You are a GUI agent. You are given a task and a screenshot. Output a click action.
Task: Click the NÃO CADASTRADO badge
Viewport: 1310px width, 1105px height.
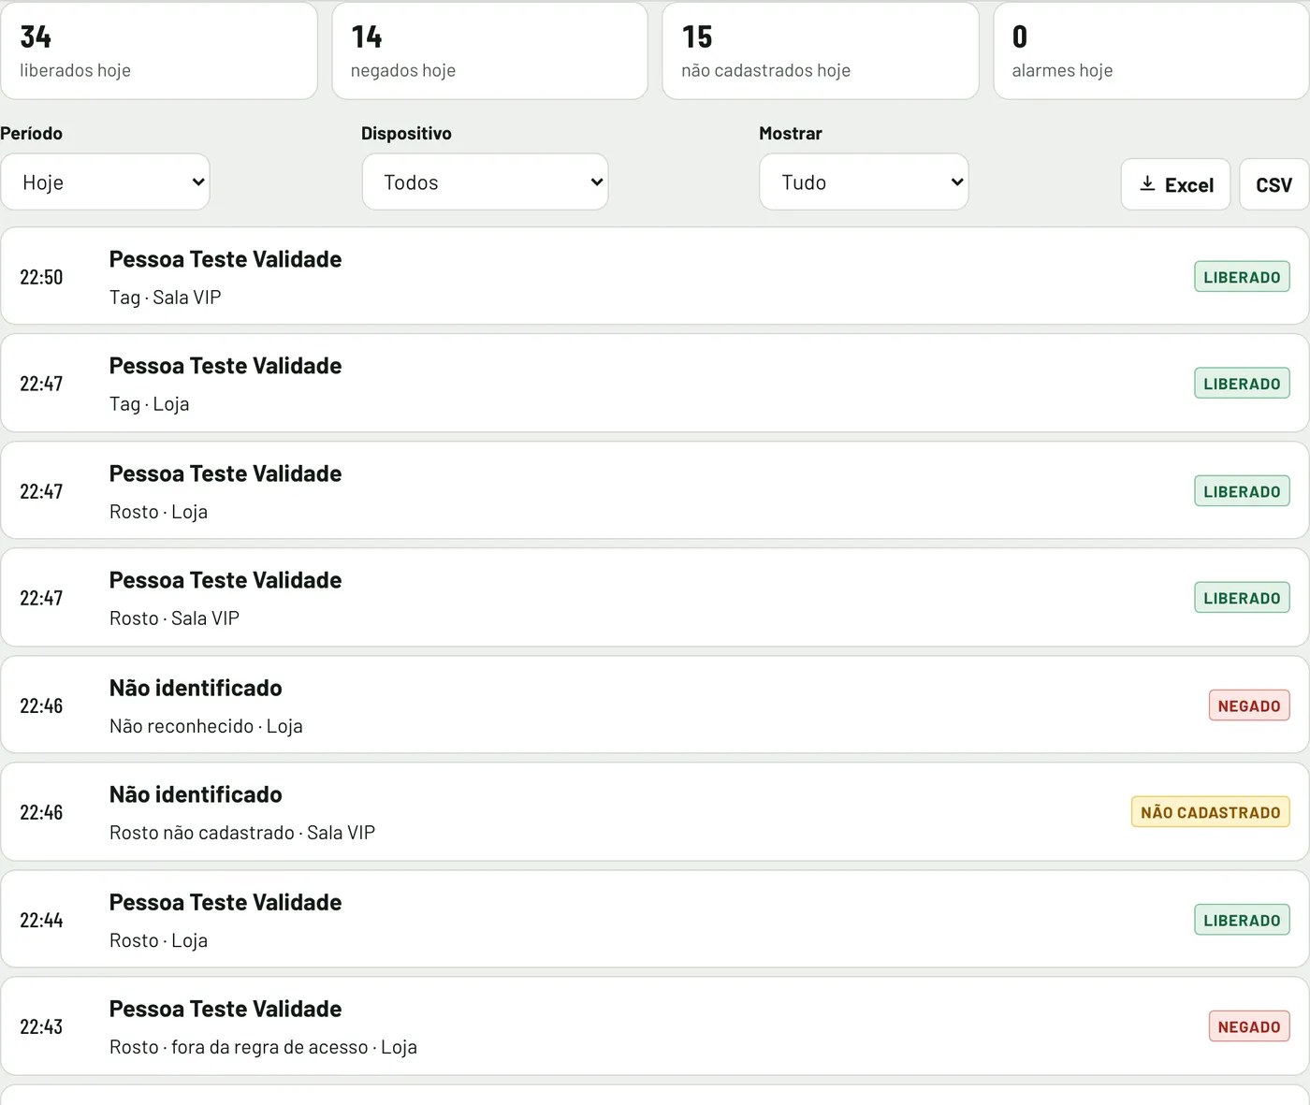[1210, 812]
